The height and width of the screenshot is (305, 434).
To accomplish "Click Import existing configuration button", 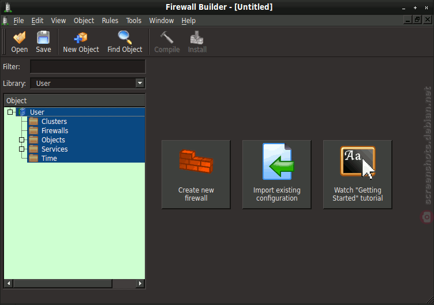I will (277, 175).
